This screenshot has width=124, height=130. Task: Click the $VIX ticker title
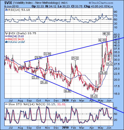[8, 3]
